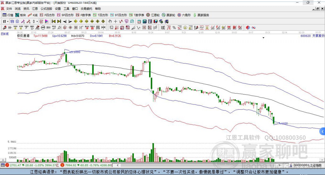This screenshot has width=325, height=175.
Task: Select the crosshair cursor tool
Action: pos(116,21)
